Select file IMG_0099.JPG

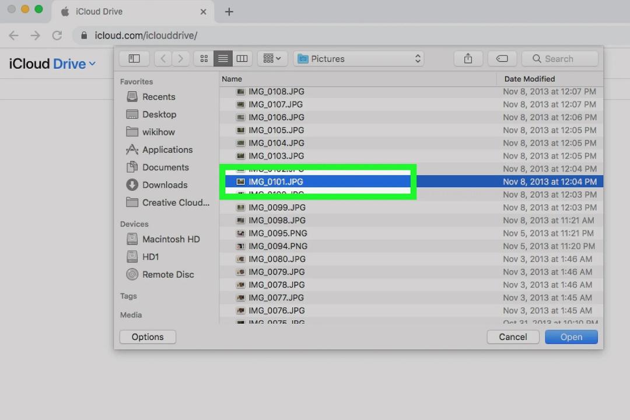click(x=411, y=208)
